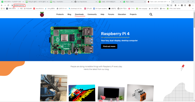Open the Chrome three-dot menu

pyautogui.click(x=193, y=5)
